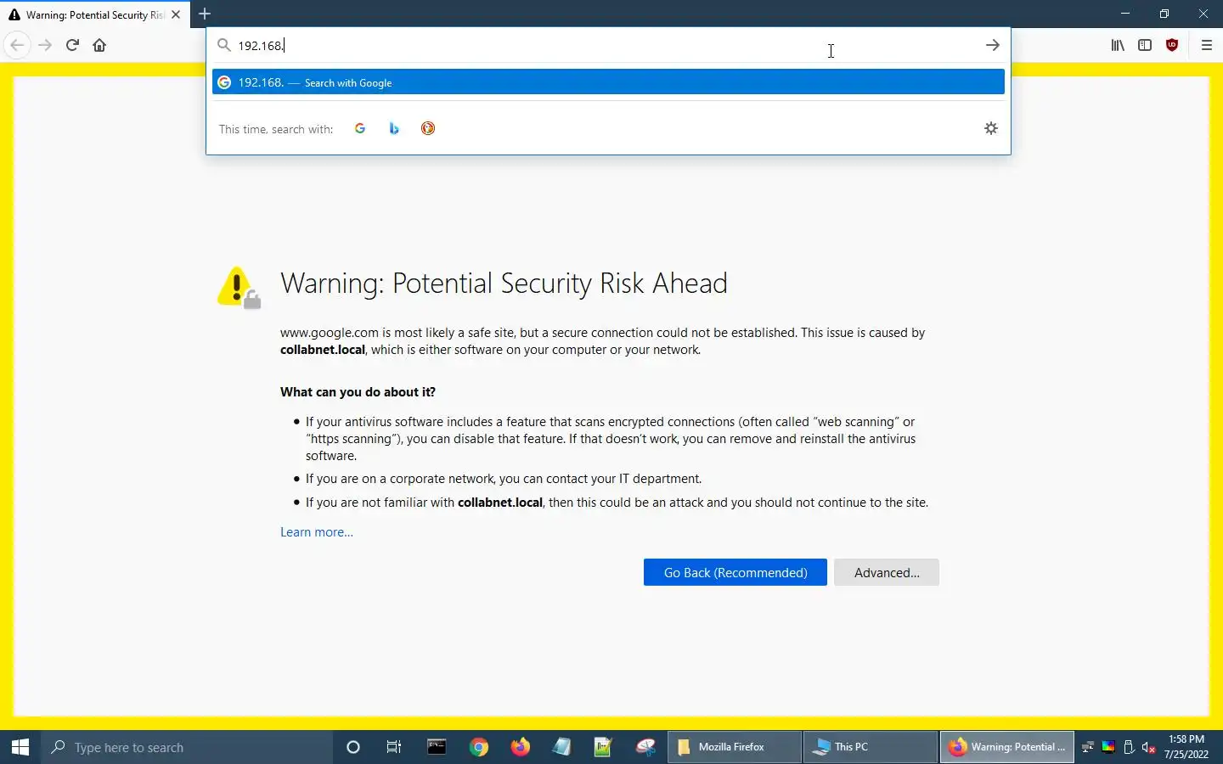Click the muted volume tray icon

point(1150,747)
